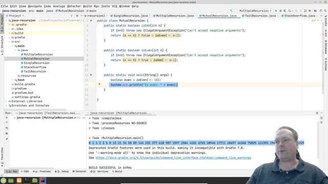Open the Refactor menu
Viewport: 328px width, 184px height.
[74, 6]
